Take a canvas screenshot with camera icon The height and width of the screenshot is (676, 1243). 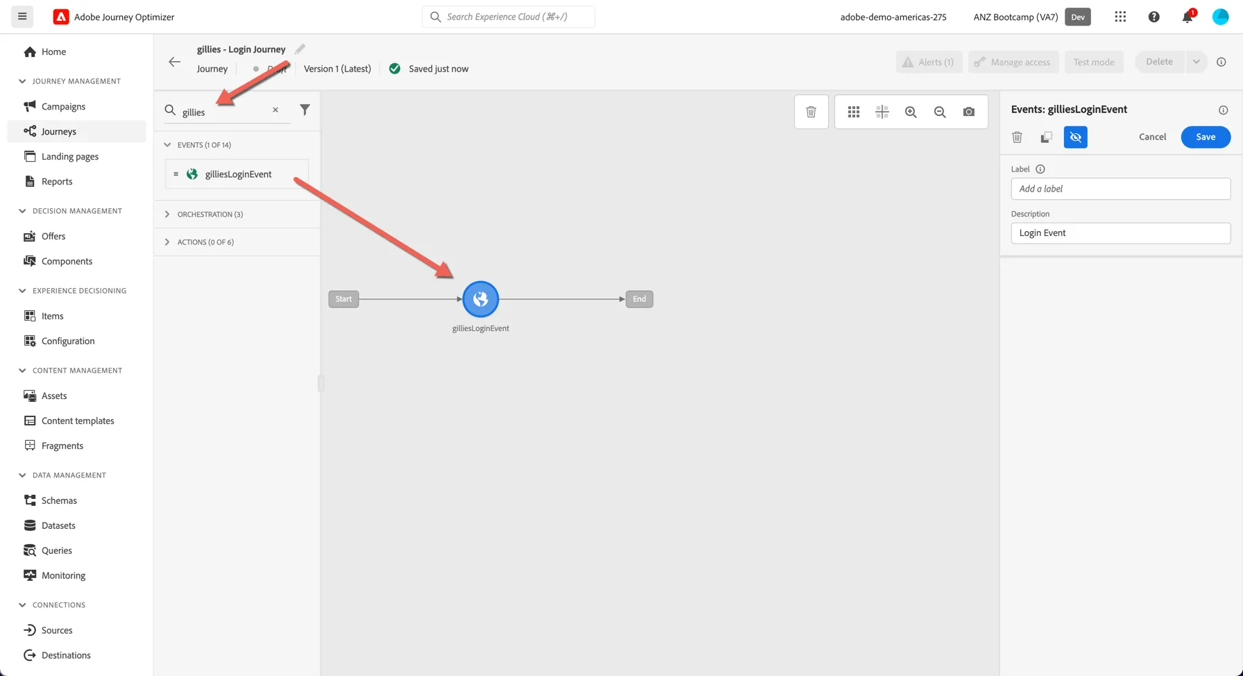969,112
